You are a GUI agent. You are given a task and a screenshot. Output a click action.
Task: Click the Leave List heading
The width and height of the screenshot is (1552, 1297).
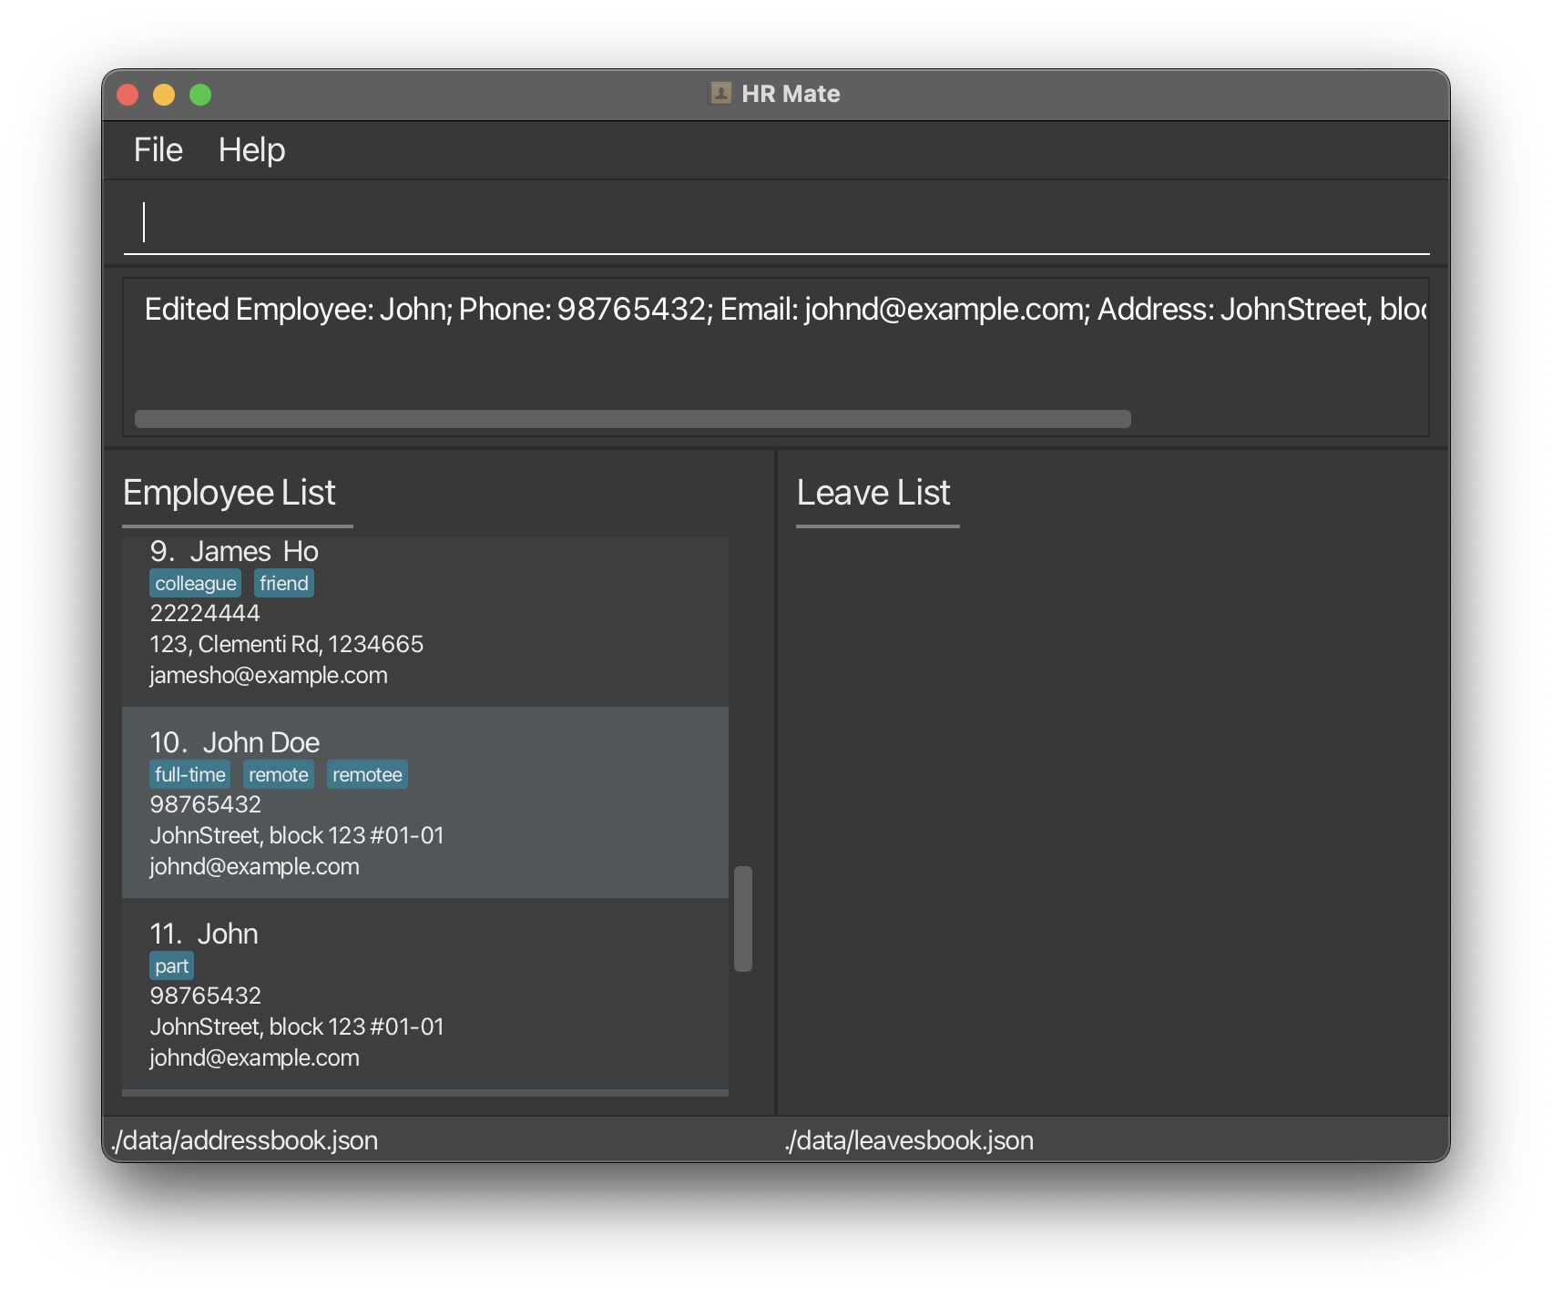pyautogui.click(x=873, y=493)
